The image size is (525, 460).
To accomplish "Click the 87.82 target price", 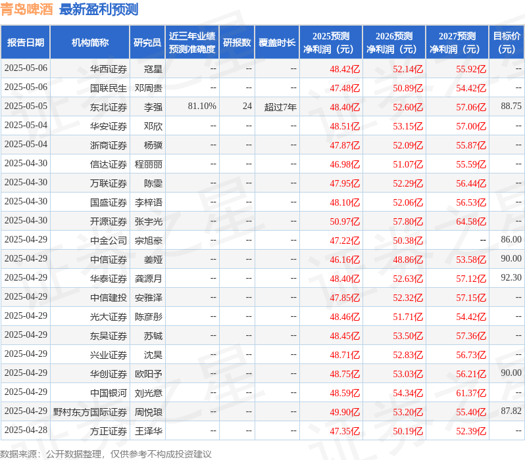I will click(511, 411).
